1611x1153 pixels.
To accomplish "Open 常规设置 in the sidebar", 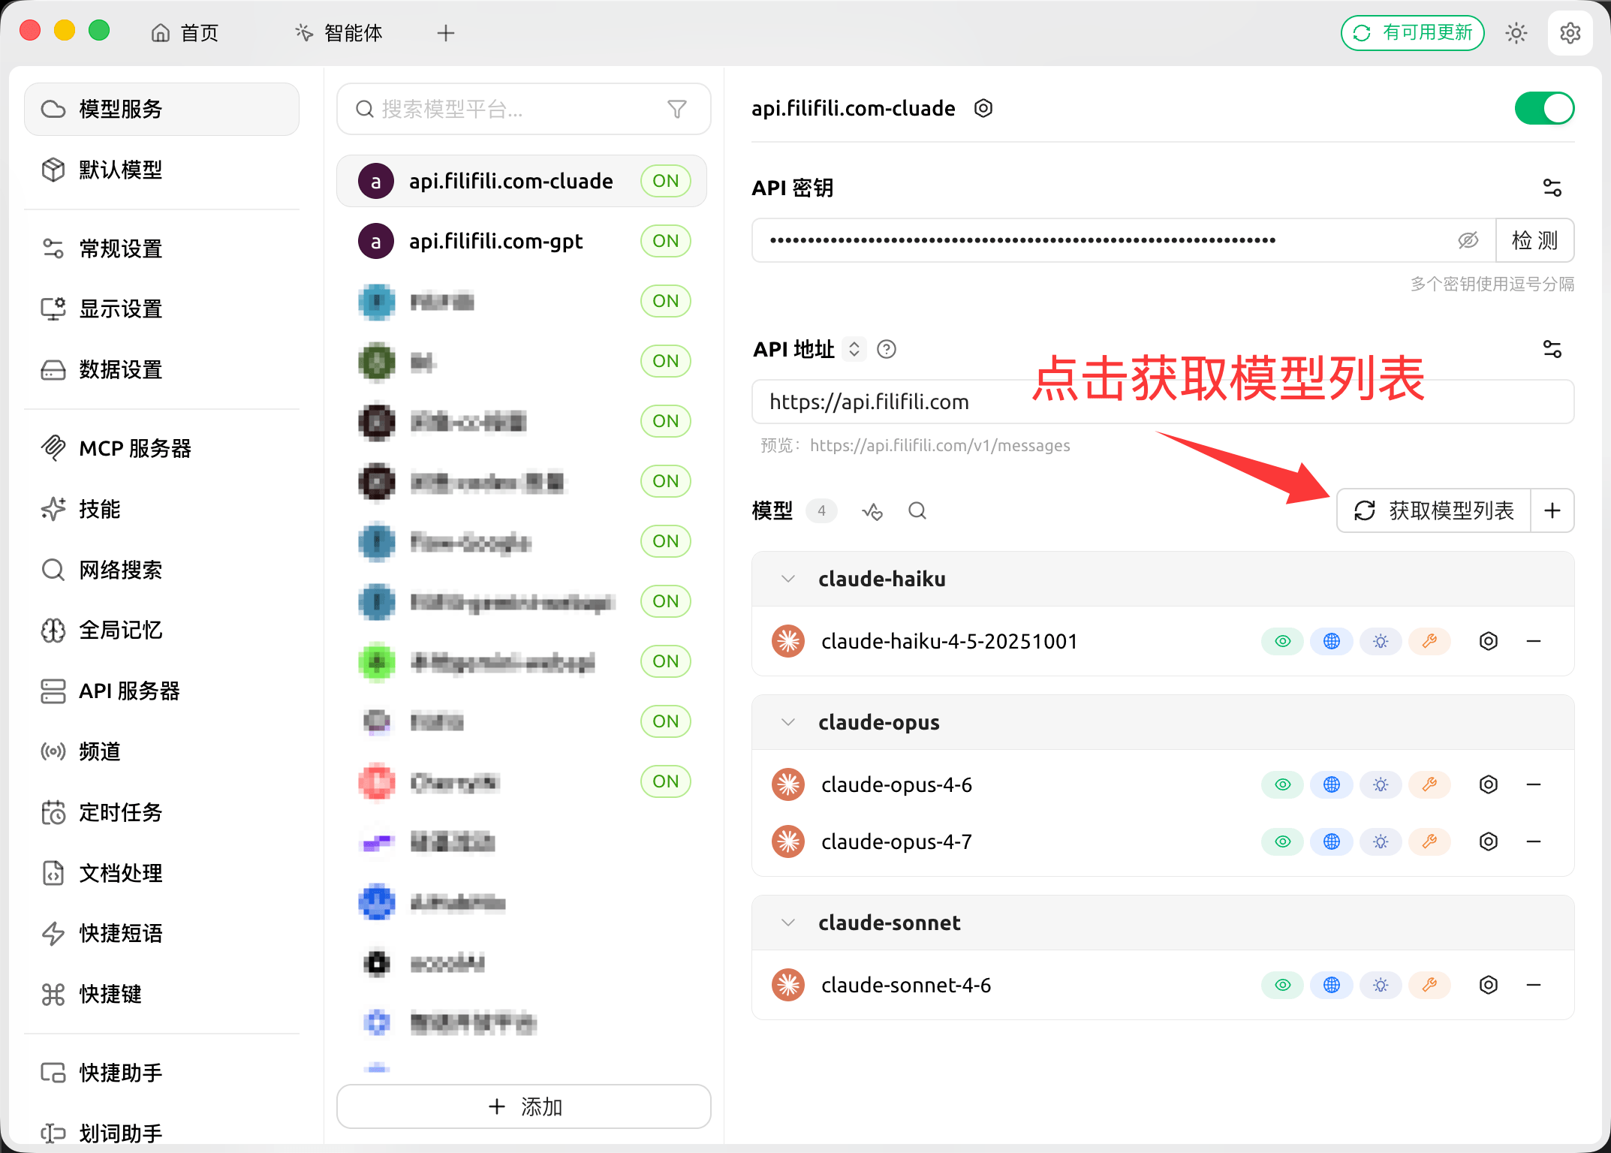I will click(162, 248).
